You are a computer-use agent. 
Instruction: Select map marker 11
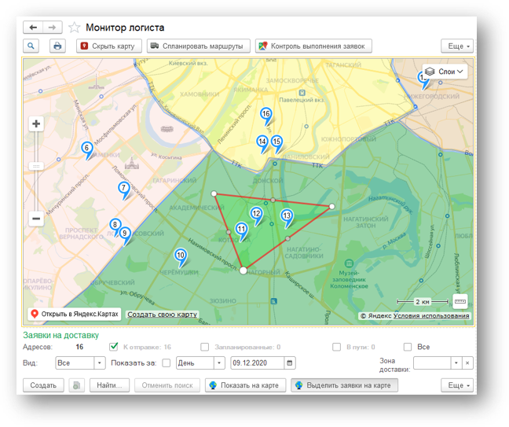[x=241, y=229]
